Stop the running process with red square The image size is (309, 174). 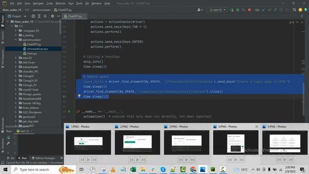[x=249, y=10]
